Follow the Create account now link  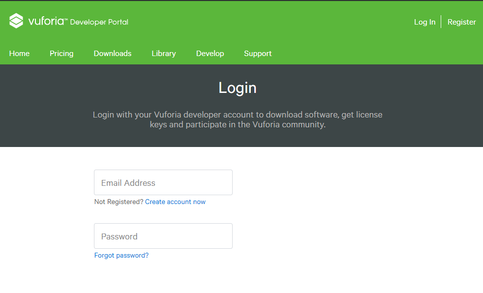175,202
